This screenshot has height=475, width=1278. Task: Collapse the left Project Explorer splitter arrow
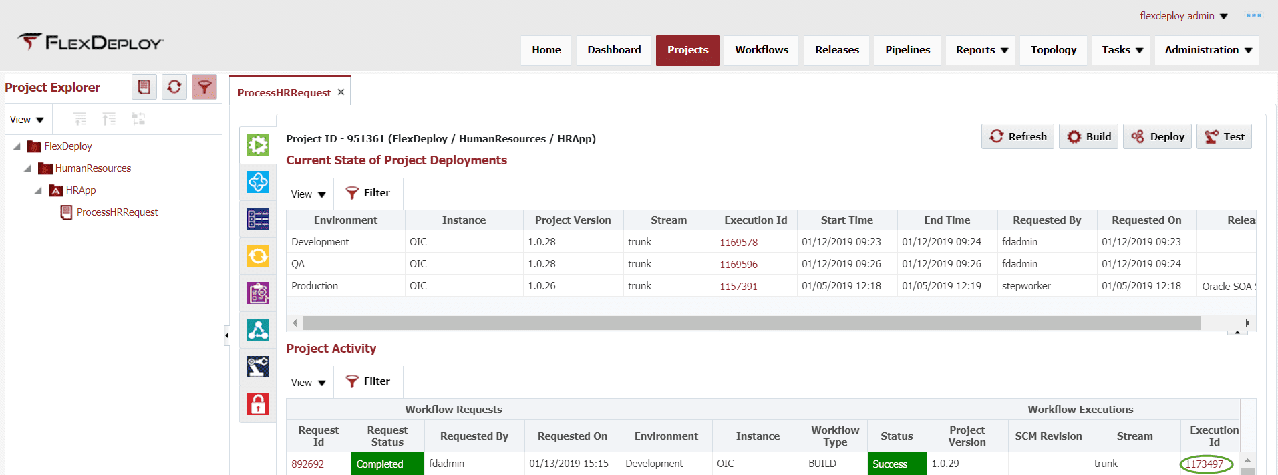[227, 335]
